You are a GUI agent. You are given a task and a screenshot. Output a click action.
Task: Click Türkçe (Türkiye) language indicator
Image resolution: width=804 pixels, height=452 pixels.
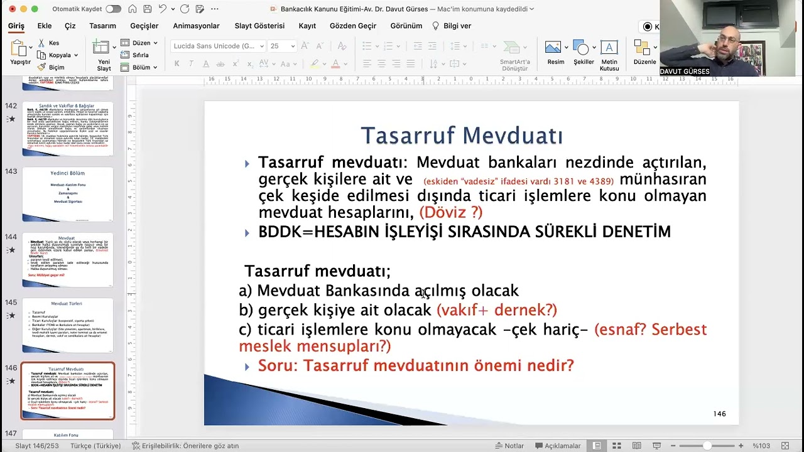pyautogui.click(x=95, y=446)
